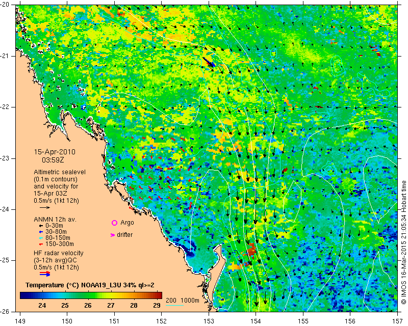Screen dimensions: 408x326
Task: Click the "150-300m" depth label
Action: coord(60,244)
